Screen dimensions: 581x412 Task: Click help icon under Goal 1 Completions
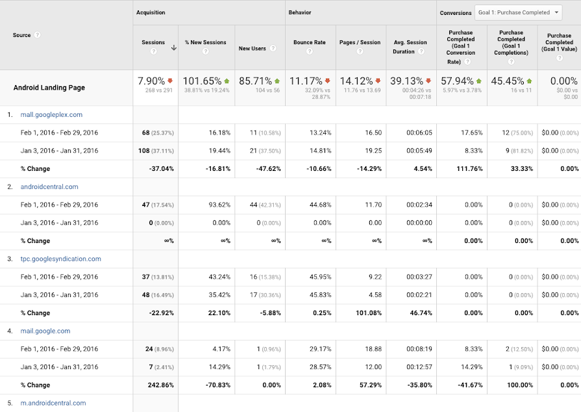pyautogui.click(x=511, y=62)
